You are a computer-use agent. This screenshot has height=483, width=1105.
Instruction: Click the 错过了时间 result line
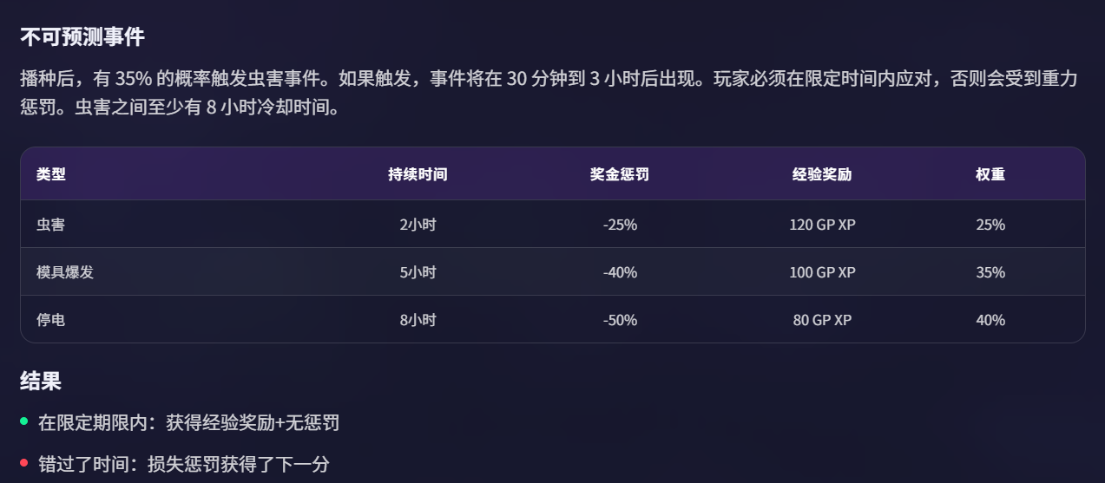184,464
